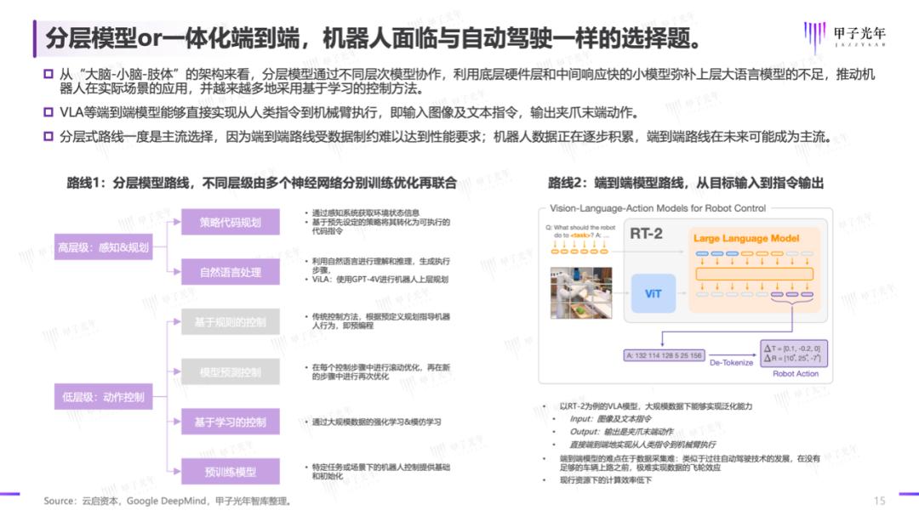Click the Large Language Model block
This screenshot has width=919, height=516.
click(x=751, y=239)
